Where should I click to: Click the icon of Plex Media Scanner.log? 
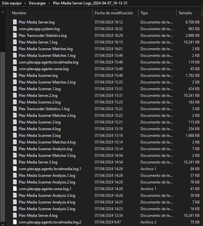pos(15,75)
